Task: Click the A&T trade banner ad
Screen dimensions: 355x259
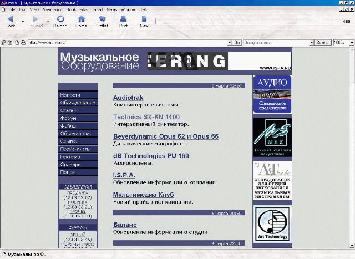Action: [x=272, y=181]
